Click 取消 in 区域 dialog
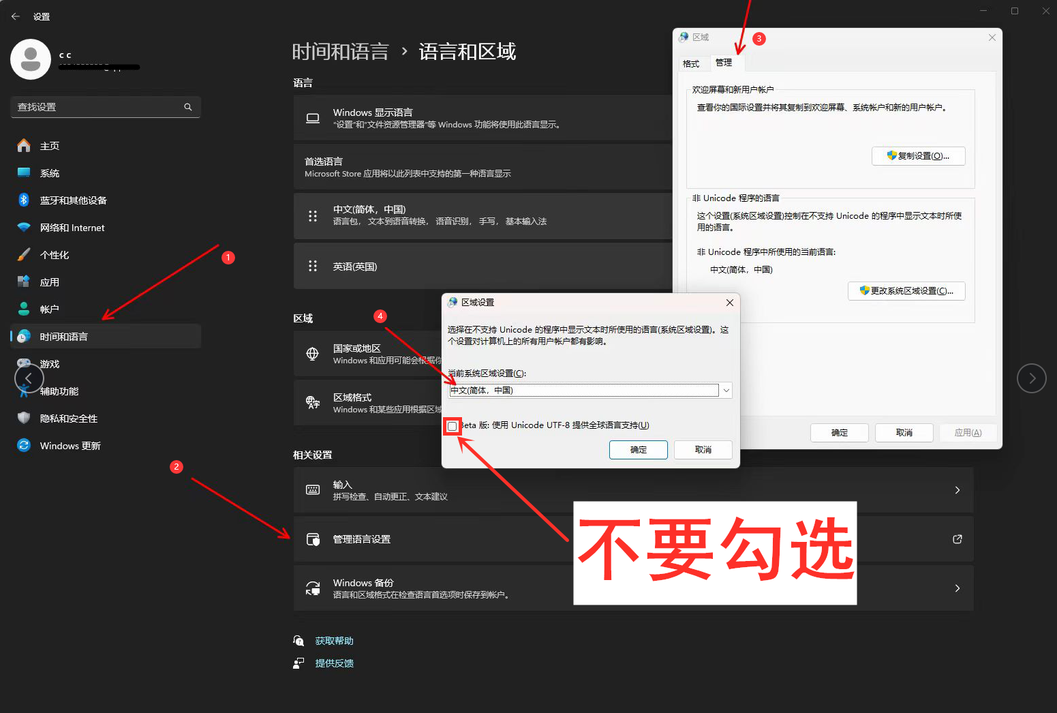Viewport: 1057px width, 713px height. (x=904, y=433)
